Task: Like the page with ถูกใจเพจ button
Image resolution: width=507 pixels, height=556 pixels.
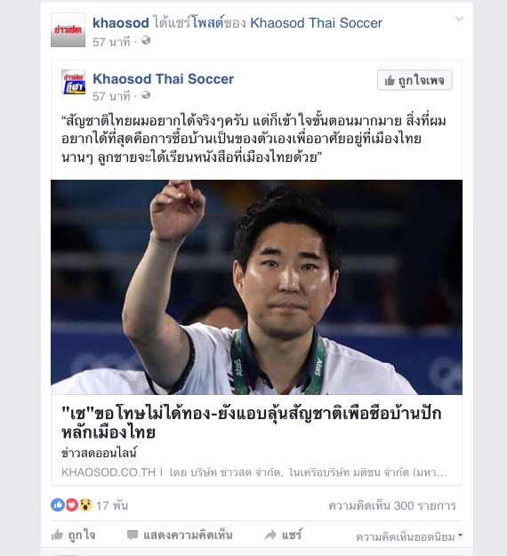Action: pos(414,80)
